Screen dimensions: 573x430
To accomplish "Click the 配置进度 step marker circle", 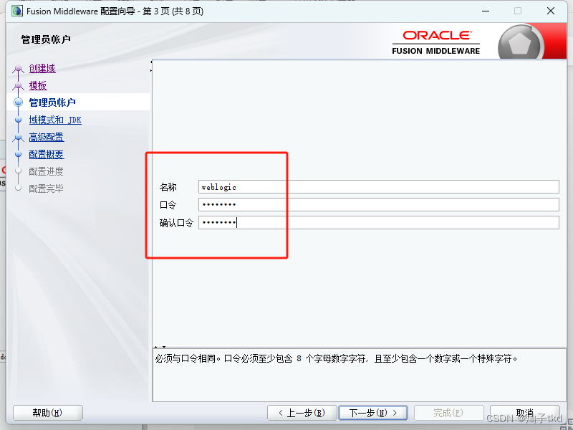I will click(x=19, y=171).
